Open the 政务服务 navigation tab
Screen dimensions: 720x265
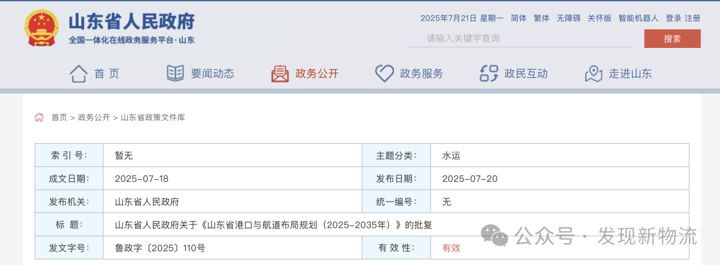coord(421,73)
